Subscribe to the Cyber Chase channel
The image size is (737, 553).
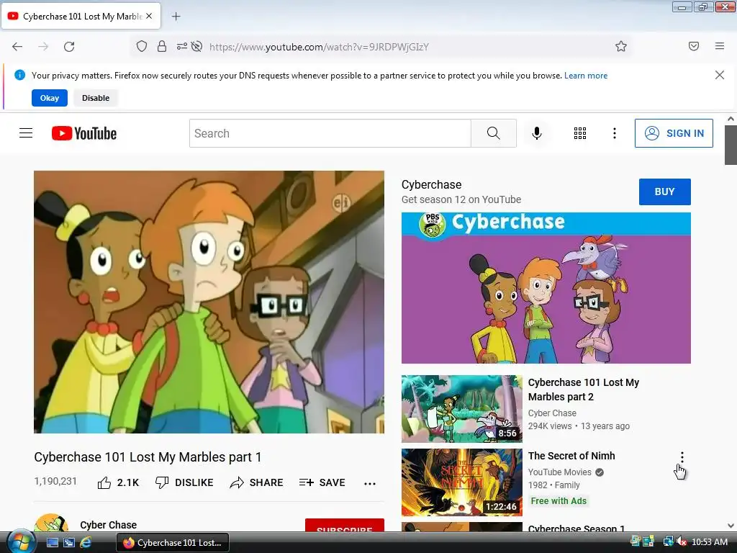(345, 526)
